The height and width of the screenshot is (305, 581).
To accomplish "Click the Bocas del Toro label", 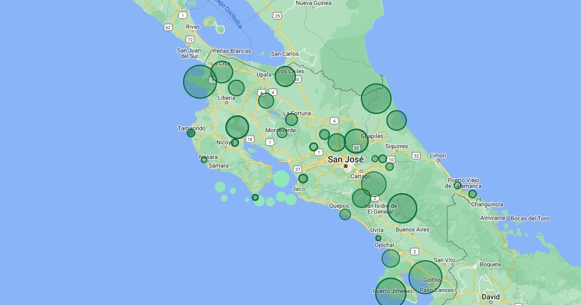I will tap(530, 218).
